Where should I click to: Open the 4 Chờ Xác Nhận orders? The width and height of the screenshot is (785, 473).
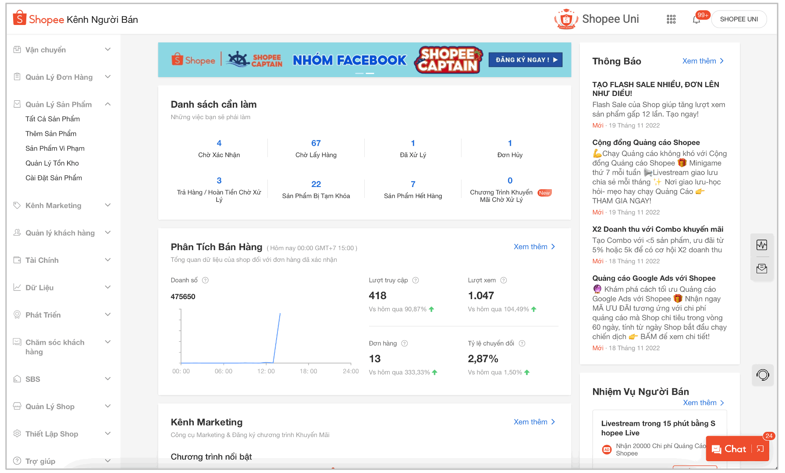pyautogui.click(x=219, y=148)
